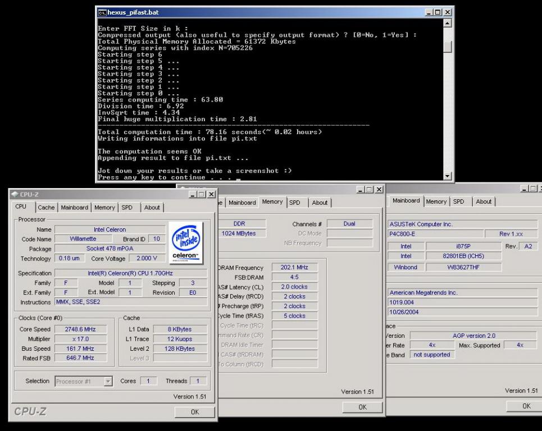This screenshot has height=431, width=542.
Task: Click the Side Band value not supported
Action: (432, 355)
